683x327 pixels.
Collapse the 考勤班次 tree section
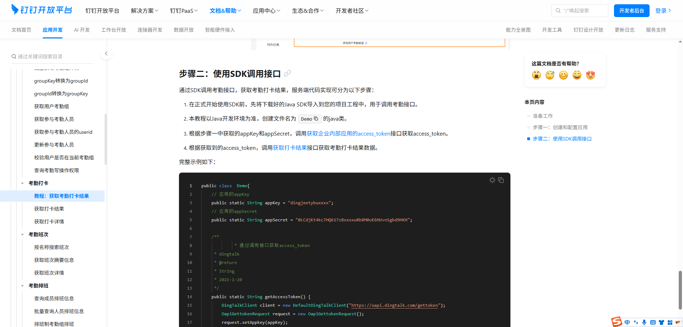pos(22,234)
